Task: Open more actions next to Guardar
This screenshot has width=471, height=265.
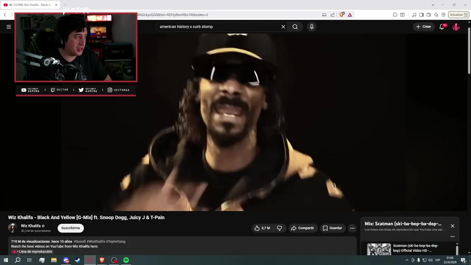Action: point(352,228)
